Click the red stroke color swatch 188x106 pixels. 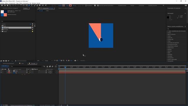(70, 5)
